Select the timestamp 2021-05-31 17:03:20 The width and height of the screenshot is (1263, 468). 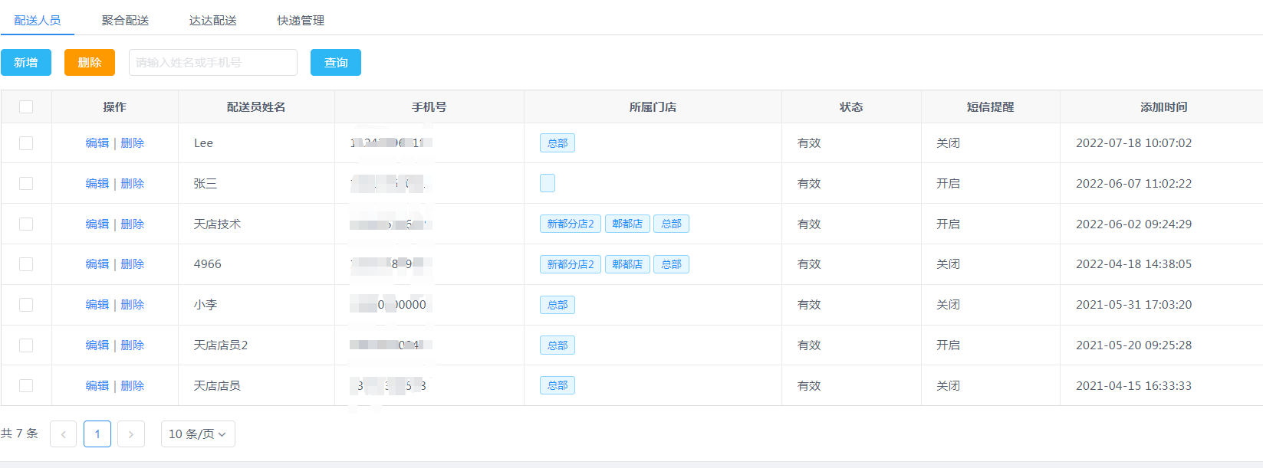[x=1133, y=305]
